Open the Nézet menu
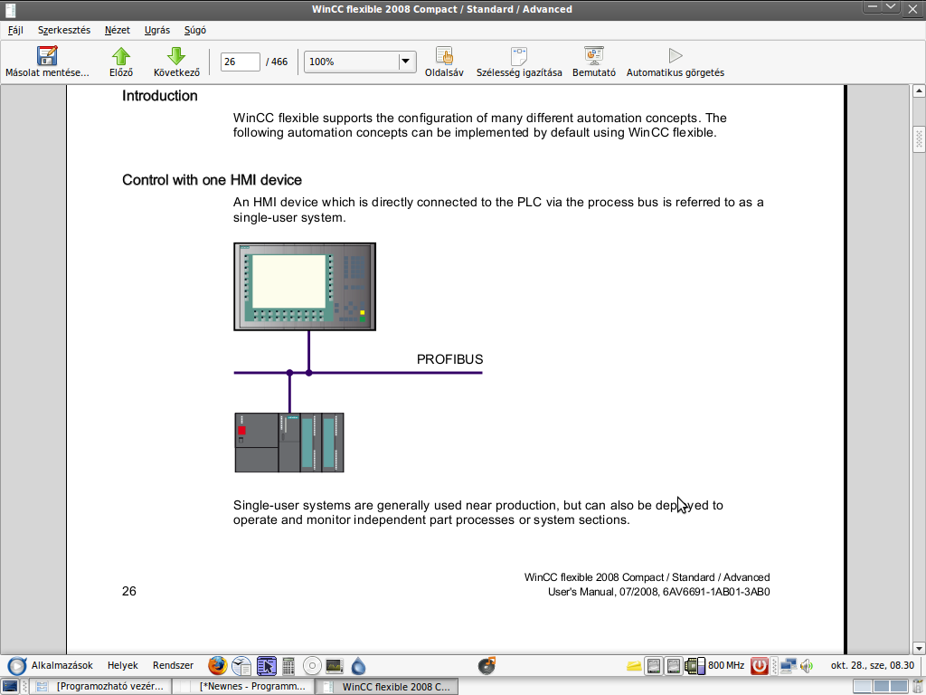The width and height of the screenshot is (926, 695). [x=117, y=30]
